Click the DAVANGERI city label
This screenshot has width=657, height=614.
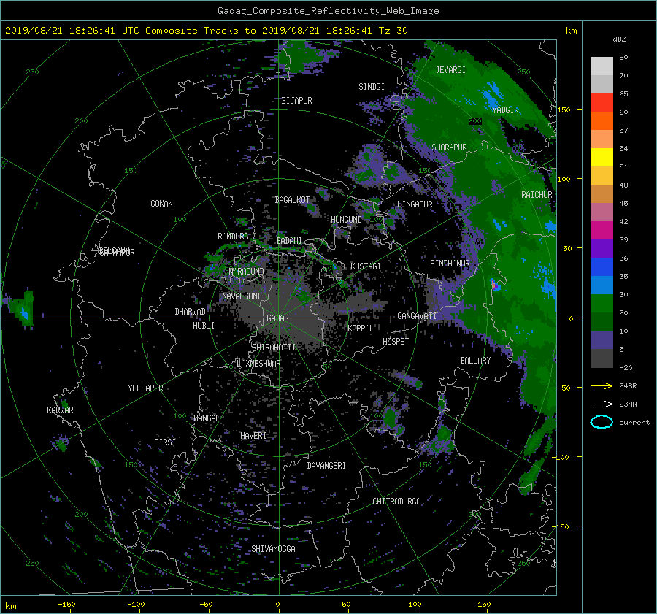[x=326, y=466]
